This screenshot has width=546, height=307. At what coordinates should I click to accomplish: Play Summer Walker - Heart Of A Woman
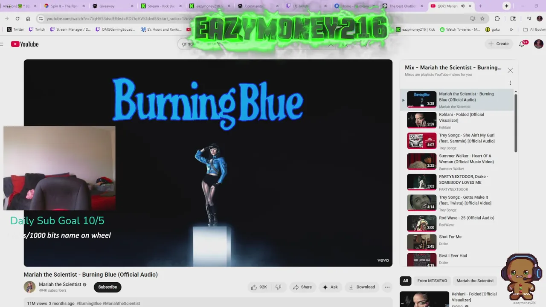click(x=457, y=162)
